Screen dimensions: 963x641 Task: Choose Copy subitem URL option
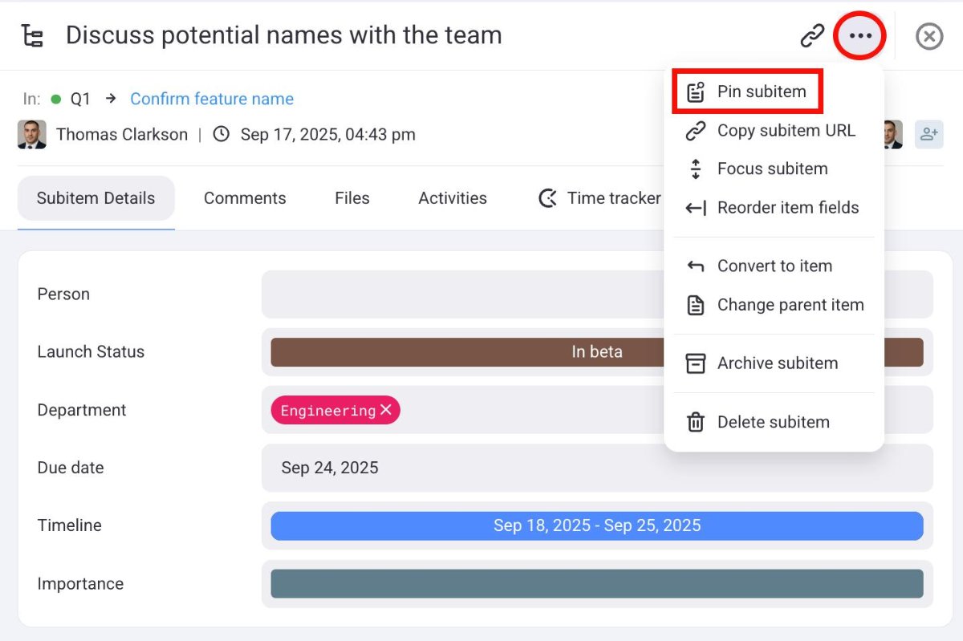(785, 131)
